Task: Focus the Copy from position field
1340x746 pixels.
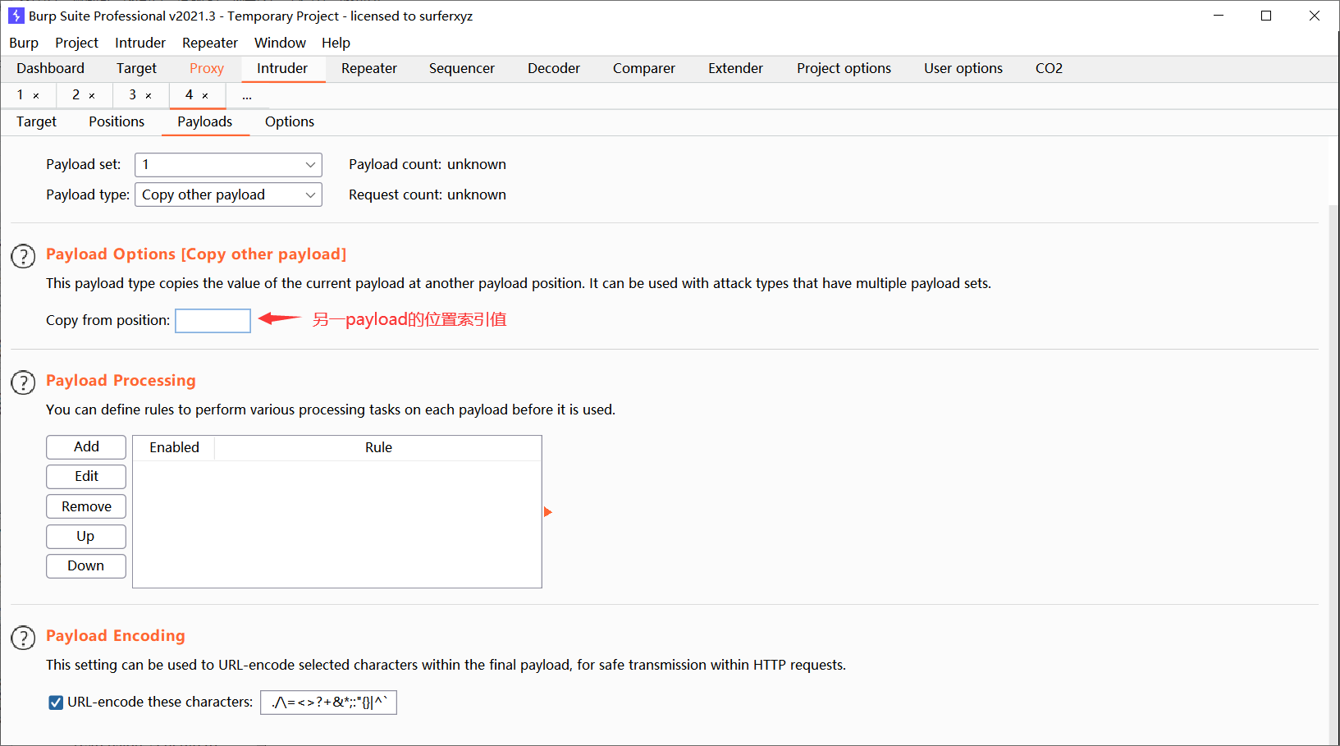Action: pos(213,321)
